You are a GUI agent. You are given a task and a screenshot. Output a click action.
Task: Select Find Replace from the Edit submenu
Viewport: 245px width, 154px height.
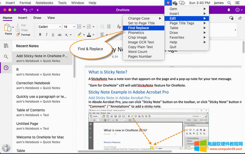[138, 28]
